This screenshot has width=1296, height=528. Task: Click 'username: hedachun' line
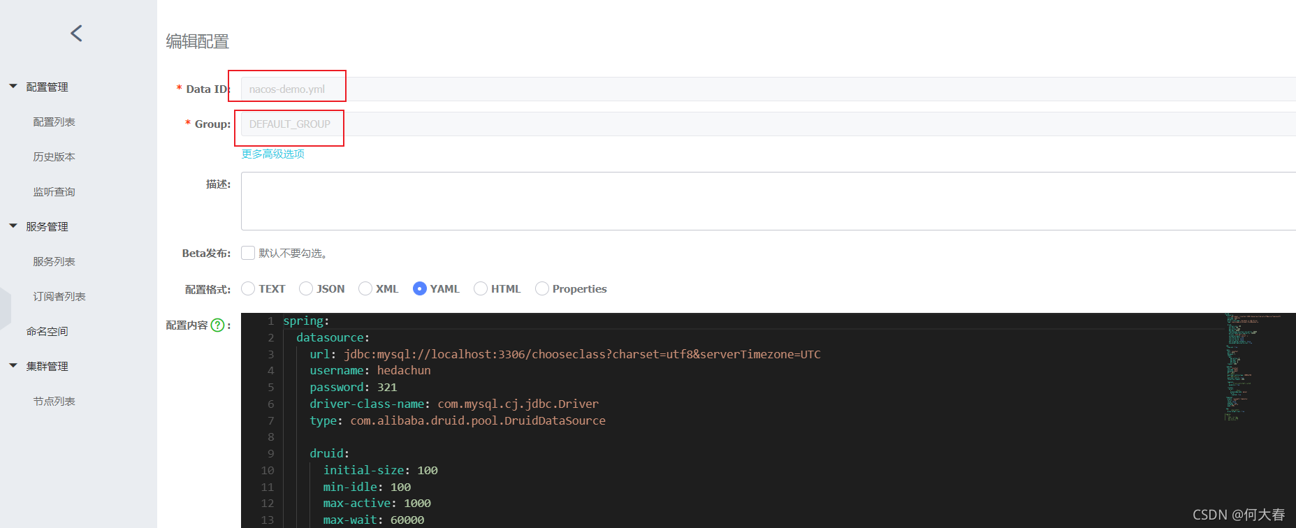coord(370,370)
